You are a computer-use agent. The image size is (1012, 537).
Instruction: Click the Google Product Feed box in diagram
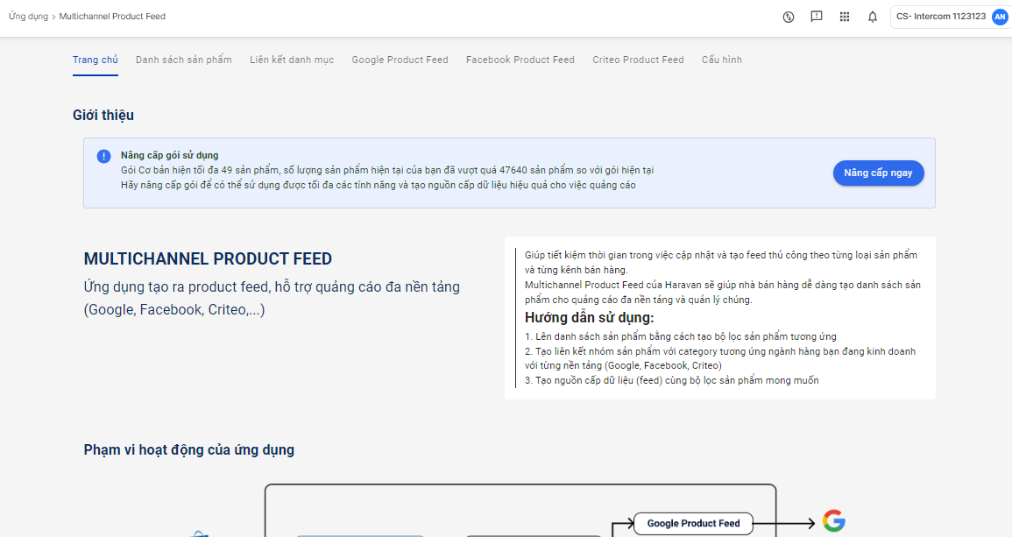click(x=693, y=524)
